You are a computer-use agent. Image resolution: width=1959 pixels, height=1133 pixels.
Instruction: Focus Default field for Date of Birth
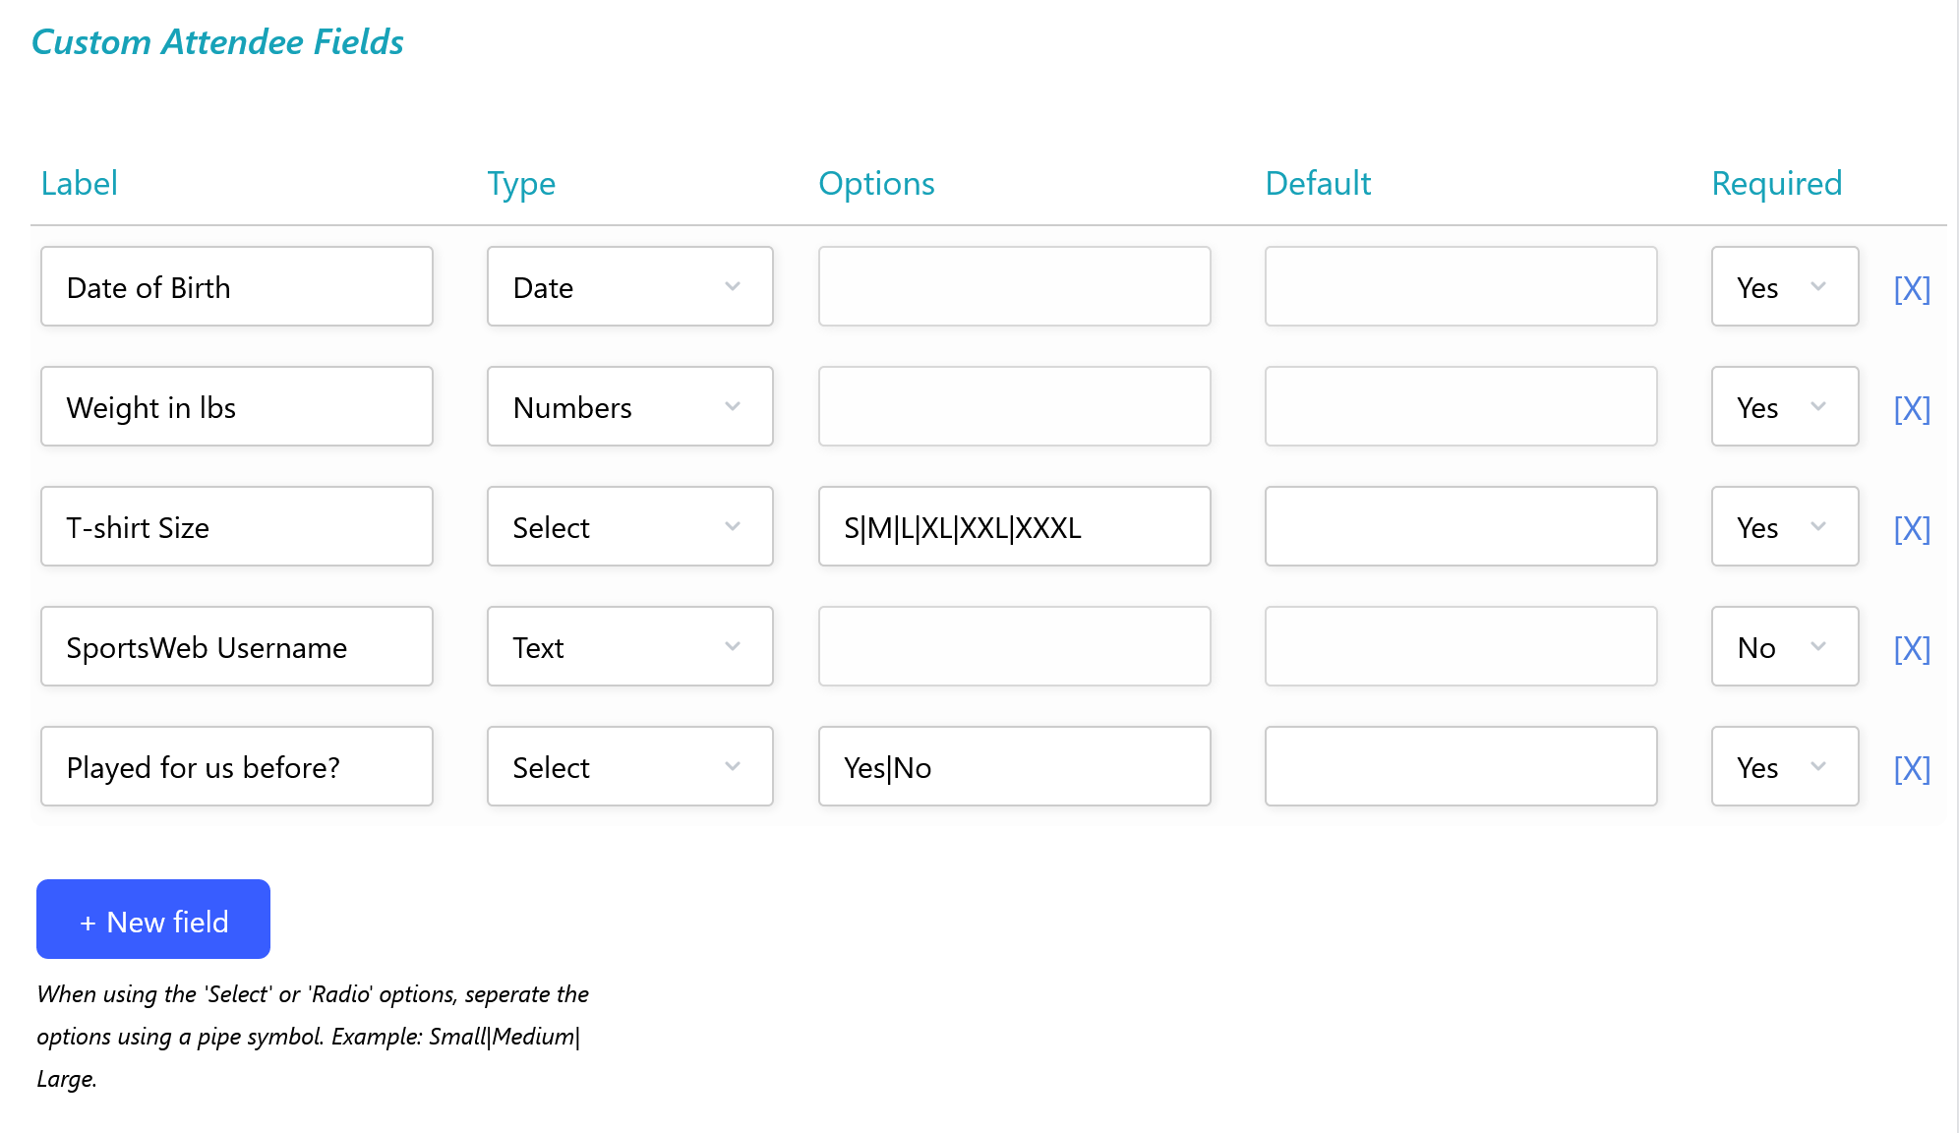pyautogui.click(x=1460, y=287)
